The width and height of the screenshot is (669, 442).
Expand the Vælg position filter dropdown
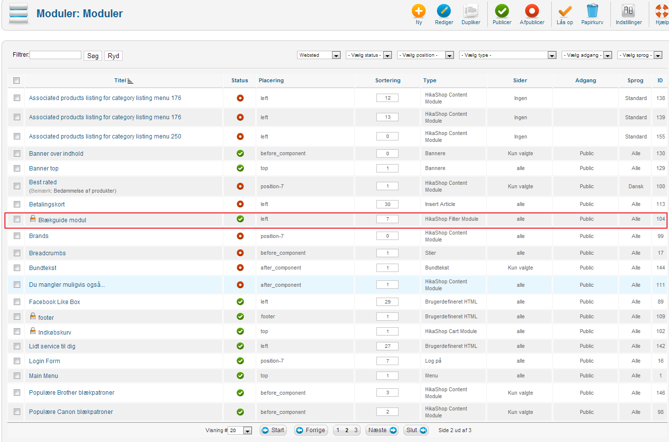[x=425, y=55]
